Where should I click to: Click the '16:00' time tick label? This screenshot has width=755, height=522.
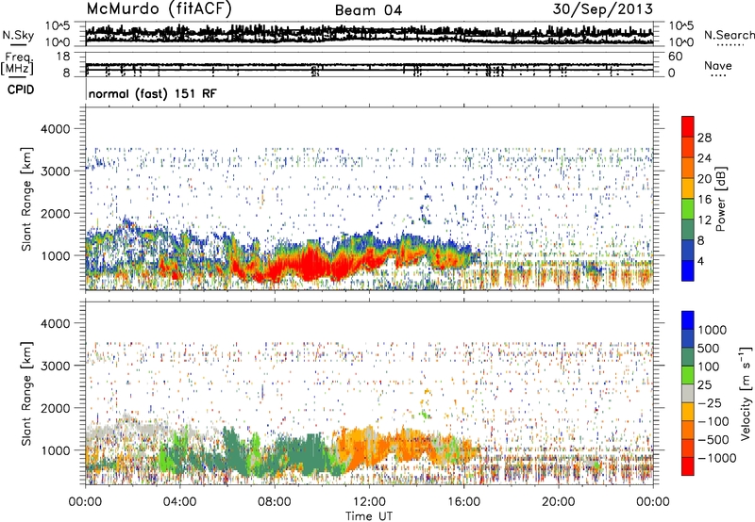(x=463, y=502)
